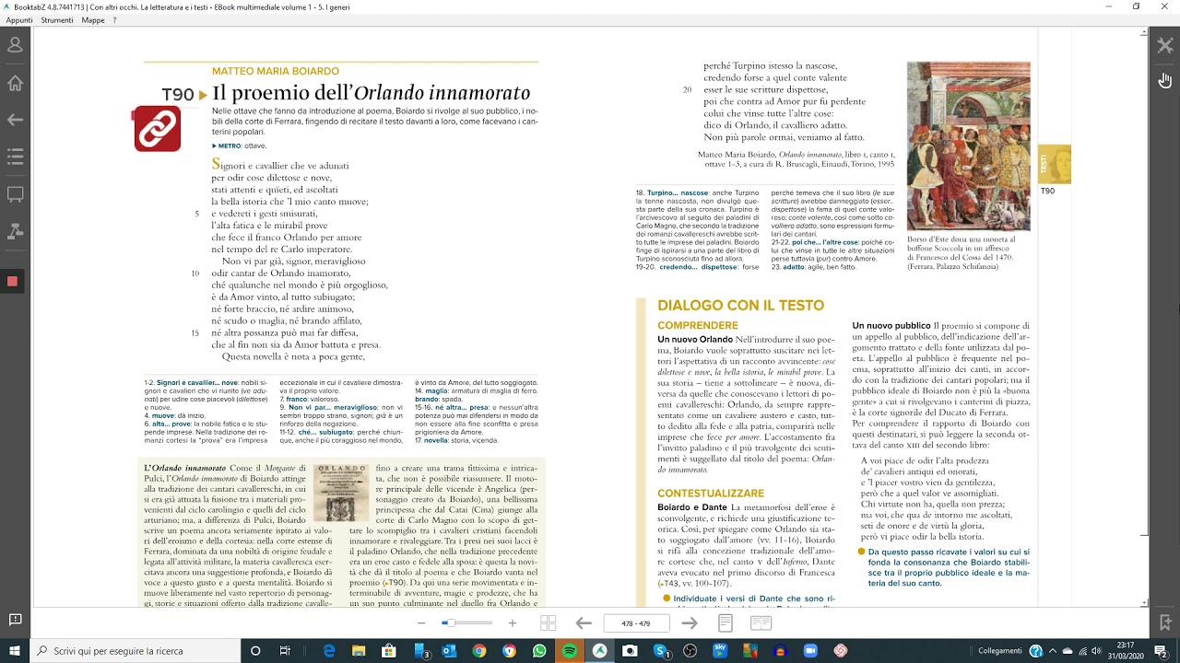
Task: Click the author name MATTEO MARIA BOIARDO
Action: 276,71
